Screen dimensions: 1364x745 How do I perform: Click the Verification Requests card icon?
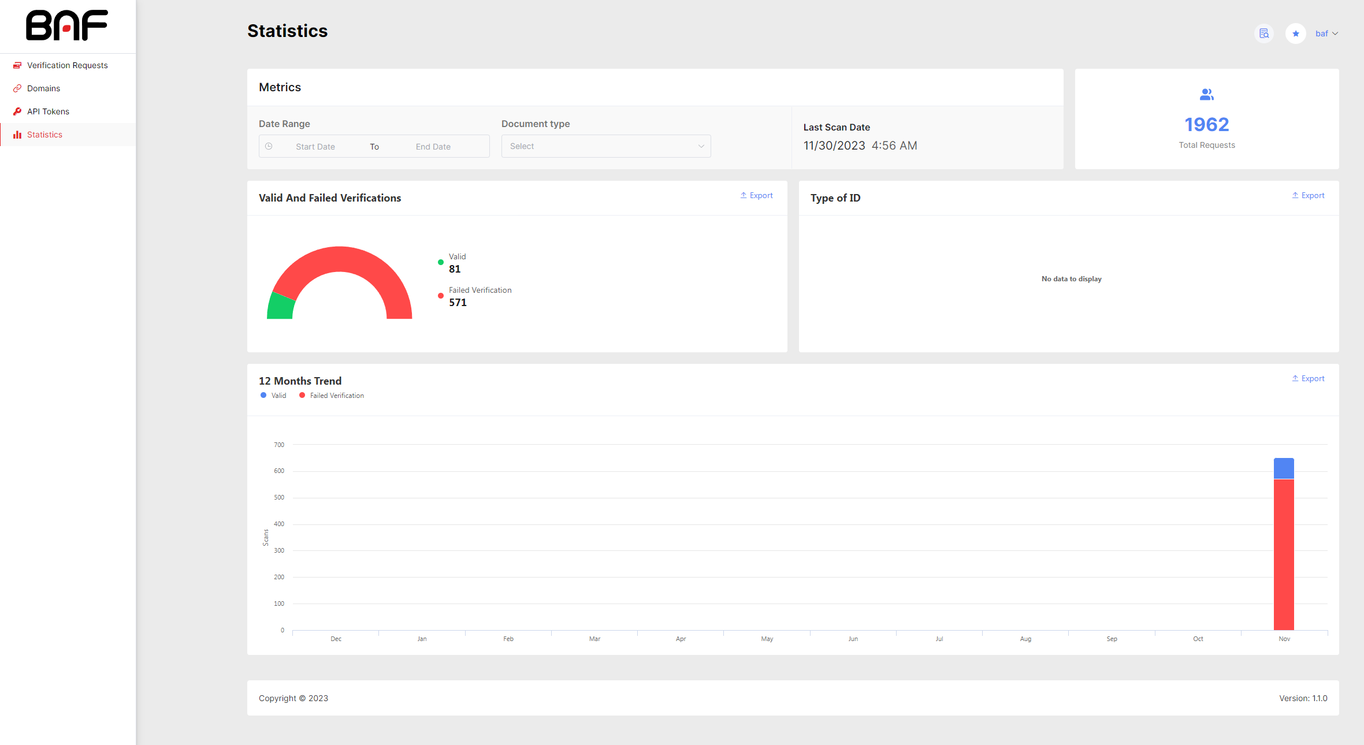[17, 65]
